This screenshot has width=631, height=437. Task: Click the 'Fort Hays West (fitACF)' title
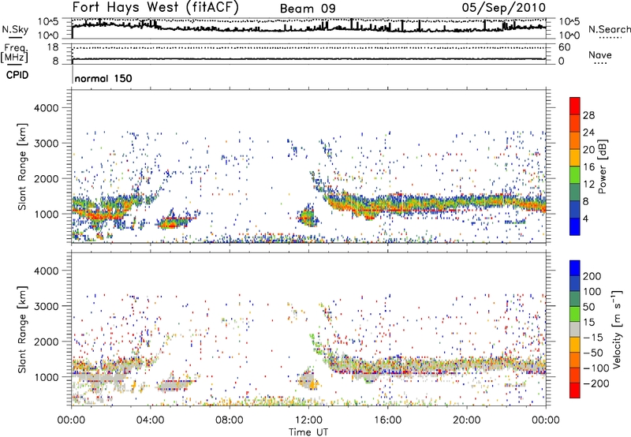[x=155, y=7]
